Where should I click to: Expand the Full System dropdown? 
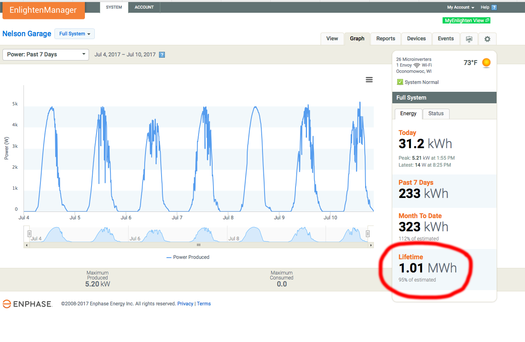[75, 34]
